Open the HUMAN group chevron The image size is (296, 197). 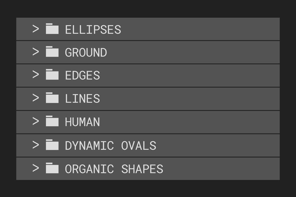[36, 121]
